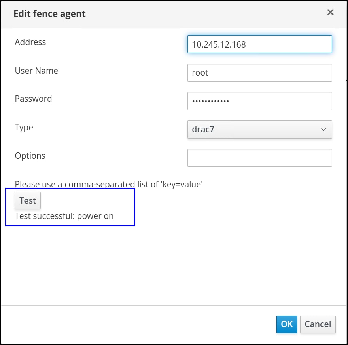Click the empty Options input field
Image resolution: width=348 pixels, height=345 pixels.
click(260, 158)
